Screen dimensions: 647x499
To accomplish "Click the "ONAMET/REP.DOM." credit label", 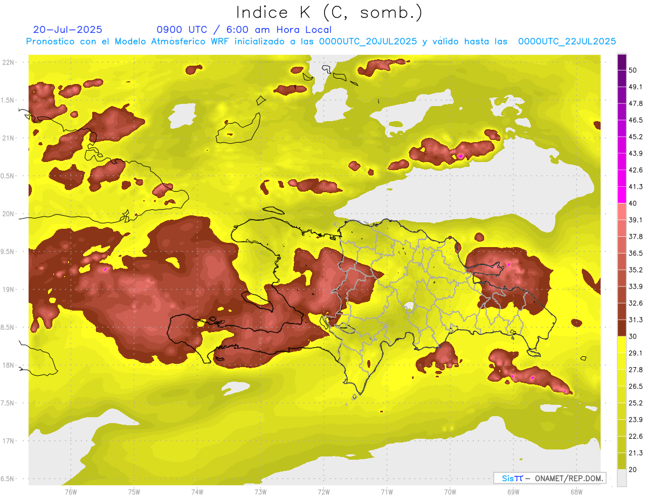I will point(569,478).
